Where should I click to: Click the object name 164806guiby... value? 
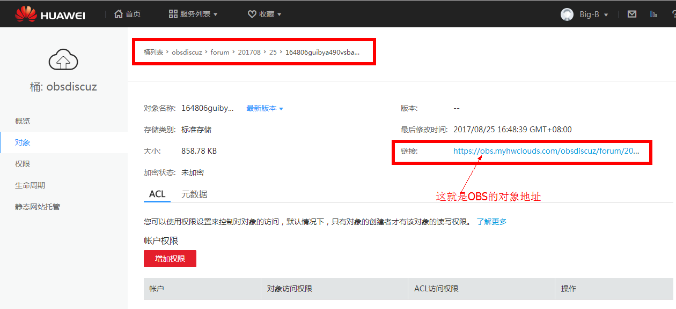[208, 108]
